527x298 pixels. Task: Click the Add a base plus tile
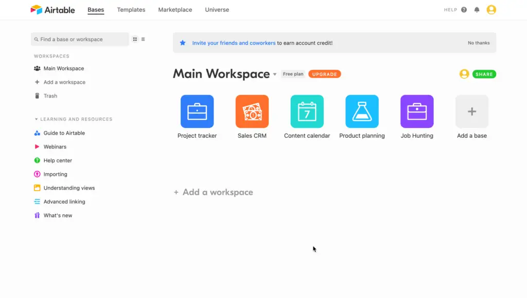(472, 111)
